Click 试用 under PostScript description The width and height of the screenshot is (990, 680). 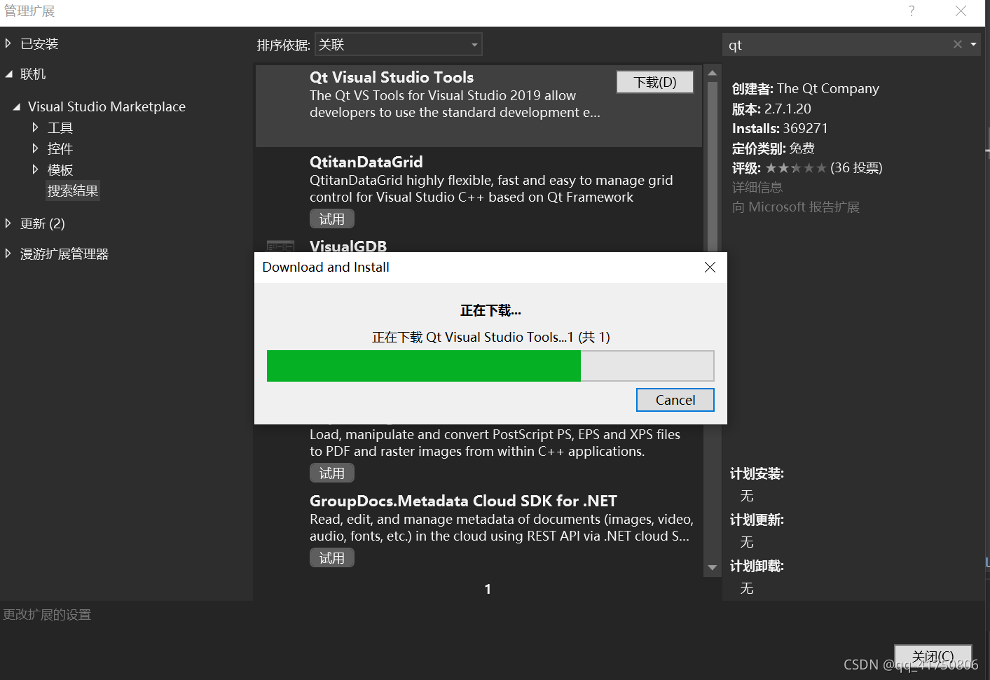click(332, 473)
